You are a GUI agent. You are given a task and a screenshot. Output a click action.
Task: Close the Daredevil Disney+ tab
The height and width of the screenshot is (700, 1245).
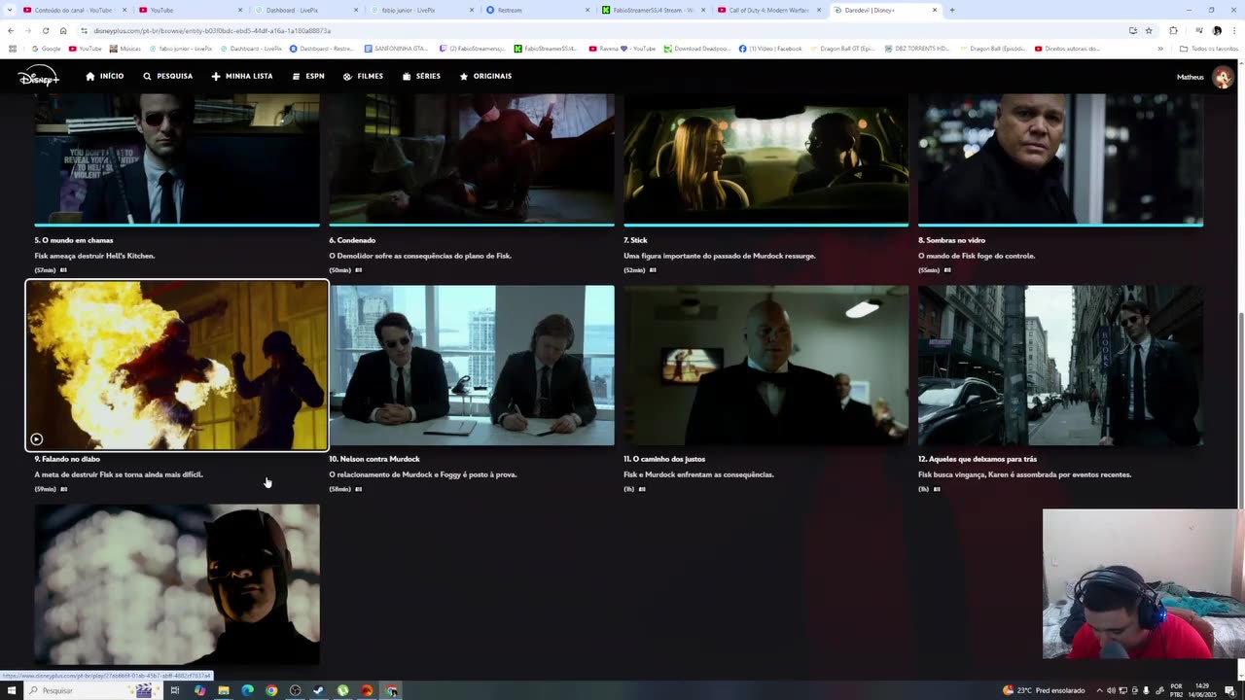935,10
